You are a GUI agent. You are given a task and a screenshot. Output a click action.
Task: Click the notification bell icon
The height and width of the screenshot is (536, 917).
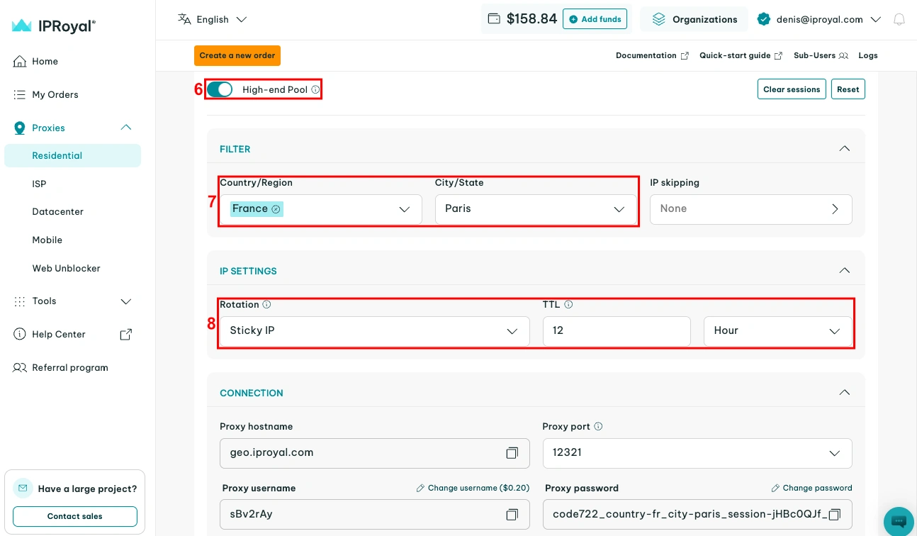(899, 20)
